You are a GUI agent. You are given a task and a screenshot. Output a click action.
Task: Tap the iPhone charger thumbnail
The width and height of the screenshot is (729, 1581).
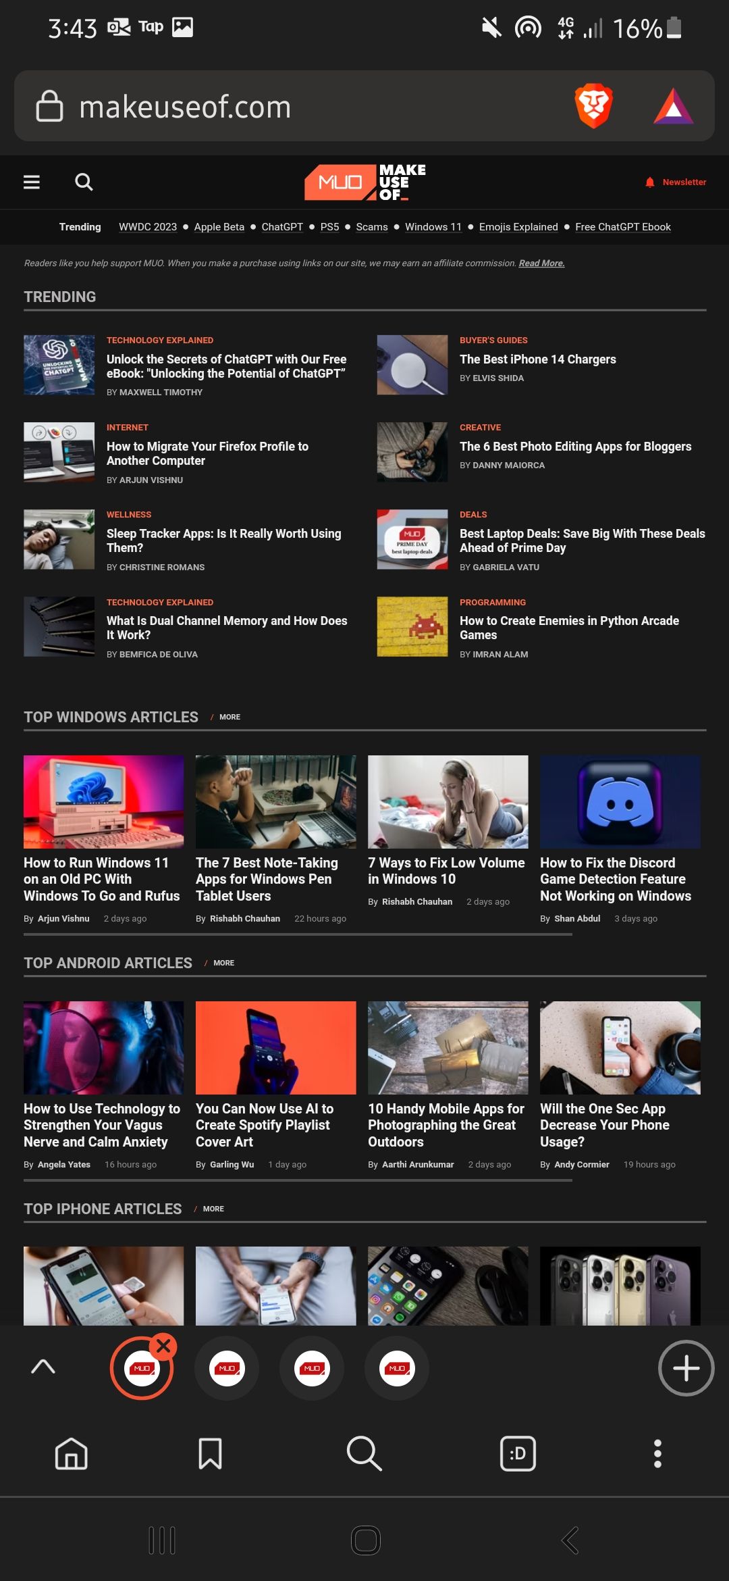412,365
